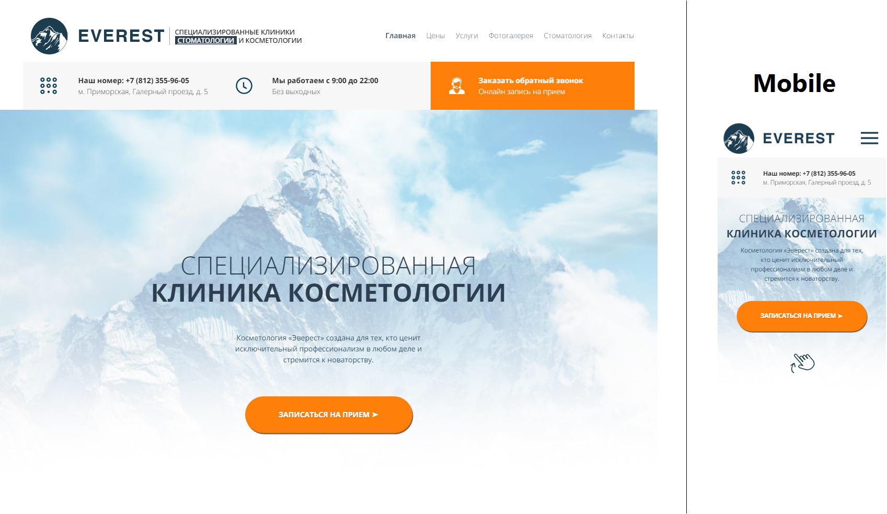Click the Everest mountain logo in desktop header
Screen dimensions: 887x514
tap(49, 36)
